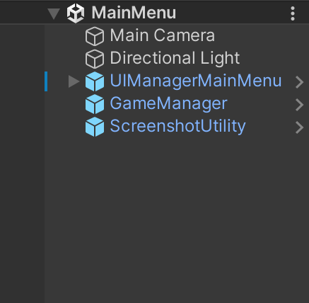Select the Main Camera object label
The width and height of the screenshot is (309, 303).
(163, 35)
